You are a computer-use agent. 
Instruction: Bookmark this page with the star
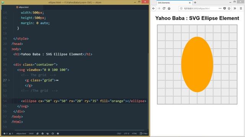pos(229,8)
